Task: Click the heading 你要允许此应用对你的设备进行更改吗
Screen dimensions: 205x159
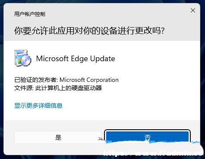Action: [89, 31]
